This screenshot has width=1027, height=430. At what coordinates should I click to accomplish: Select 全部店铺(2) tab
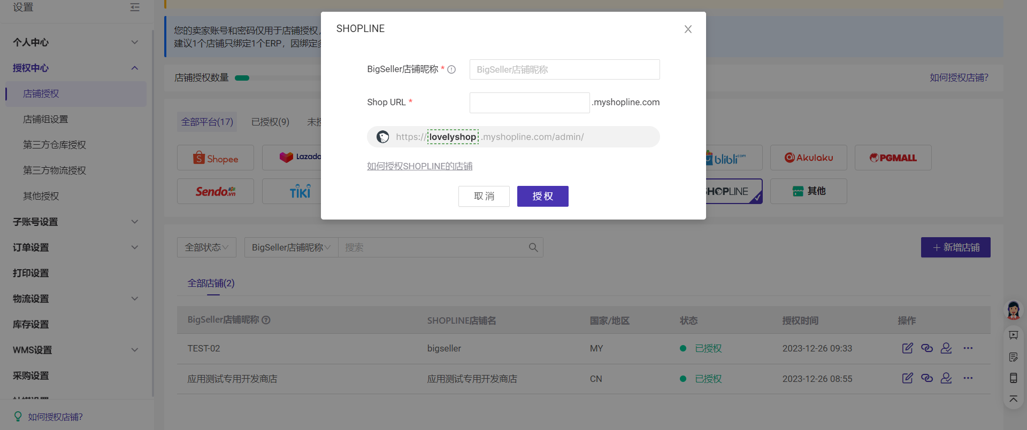(x=211, y=283)
